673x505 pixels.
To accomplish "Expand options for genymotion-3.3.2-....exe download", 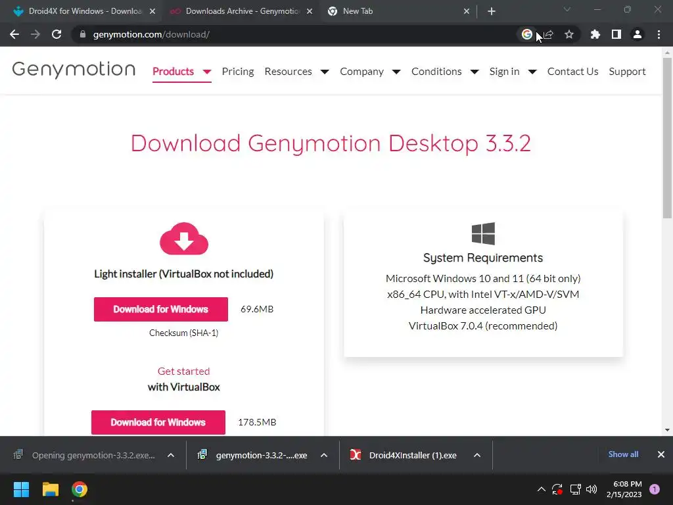I will [x=324, y=455].
